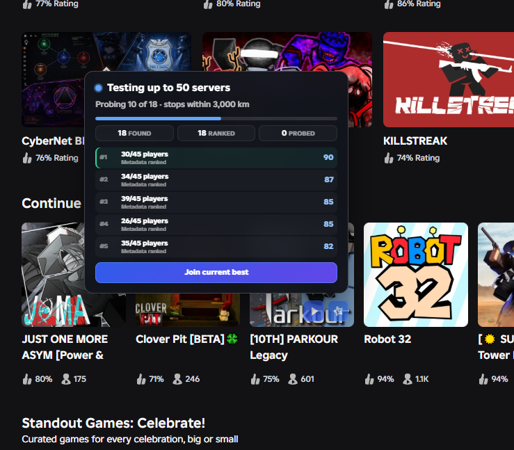The width and height of the screenshot is (514, 450).
Task: Open the KILLSTREAK title link
Action: (415, 141)
